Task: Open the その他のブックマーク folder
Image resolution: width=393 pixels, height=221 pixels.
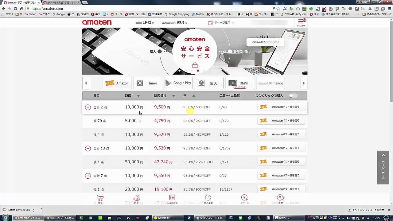Action: pyautogui.click(x=377, y=14)
